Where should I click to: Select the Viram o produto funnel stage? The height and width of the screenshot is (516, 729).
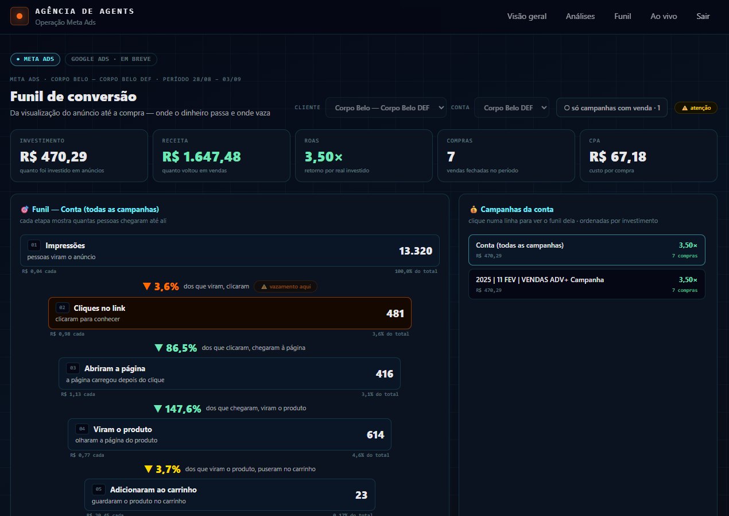(230, 434)
